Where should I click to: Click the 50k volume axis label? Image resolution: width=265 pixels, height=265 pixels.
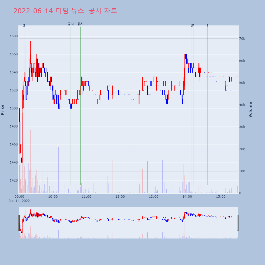(x=242, y=83)
